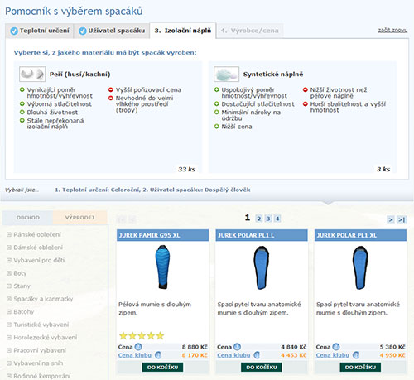Add Polar PL1 XL to cart
This screenshot has height=380, width=414.
click(x=360, y=368)
